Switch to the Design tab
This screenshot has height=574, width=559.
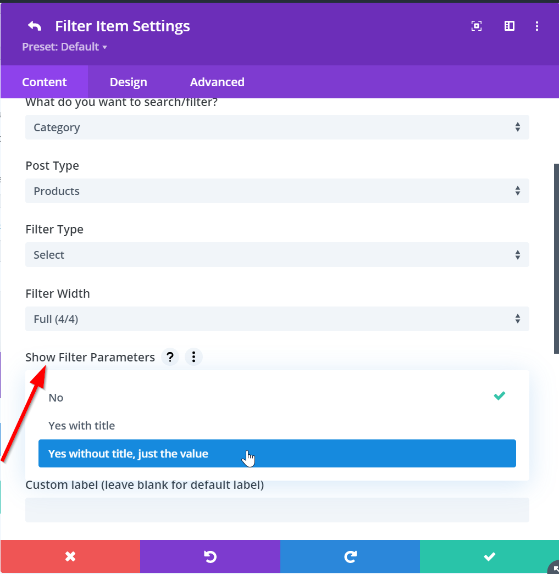128,82
